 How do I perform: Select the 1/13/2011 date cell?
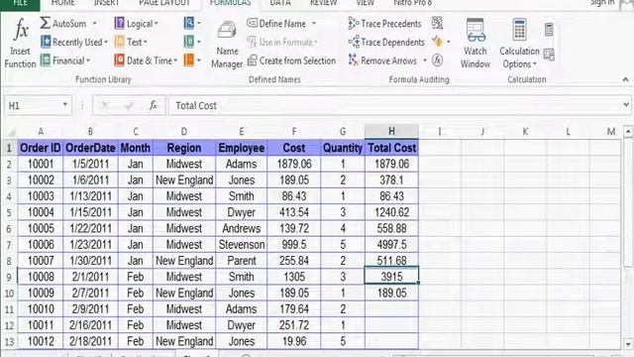pyautogui.click(x=90, y=196)
